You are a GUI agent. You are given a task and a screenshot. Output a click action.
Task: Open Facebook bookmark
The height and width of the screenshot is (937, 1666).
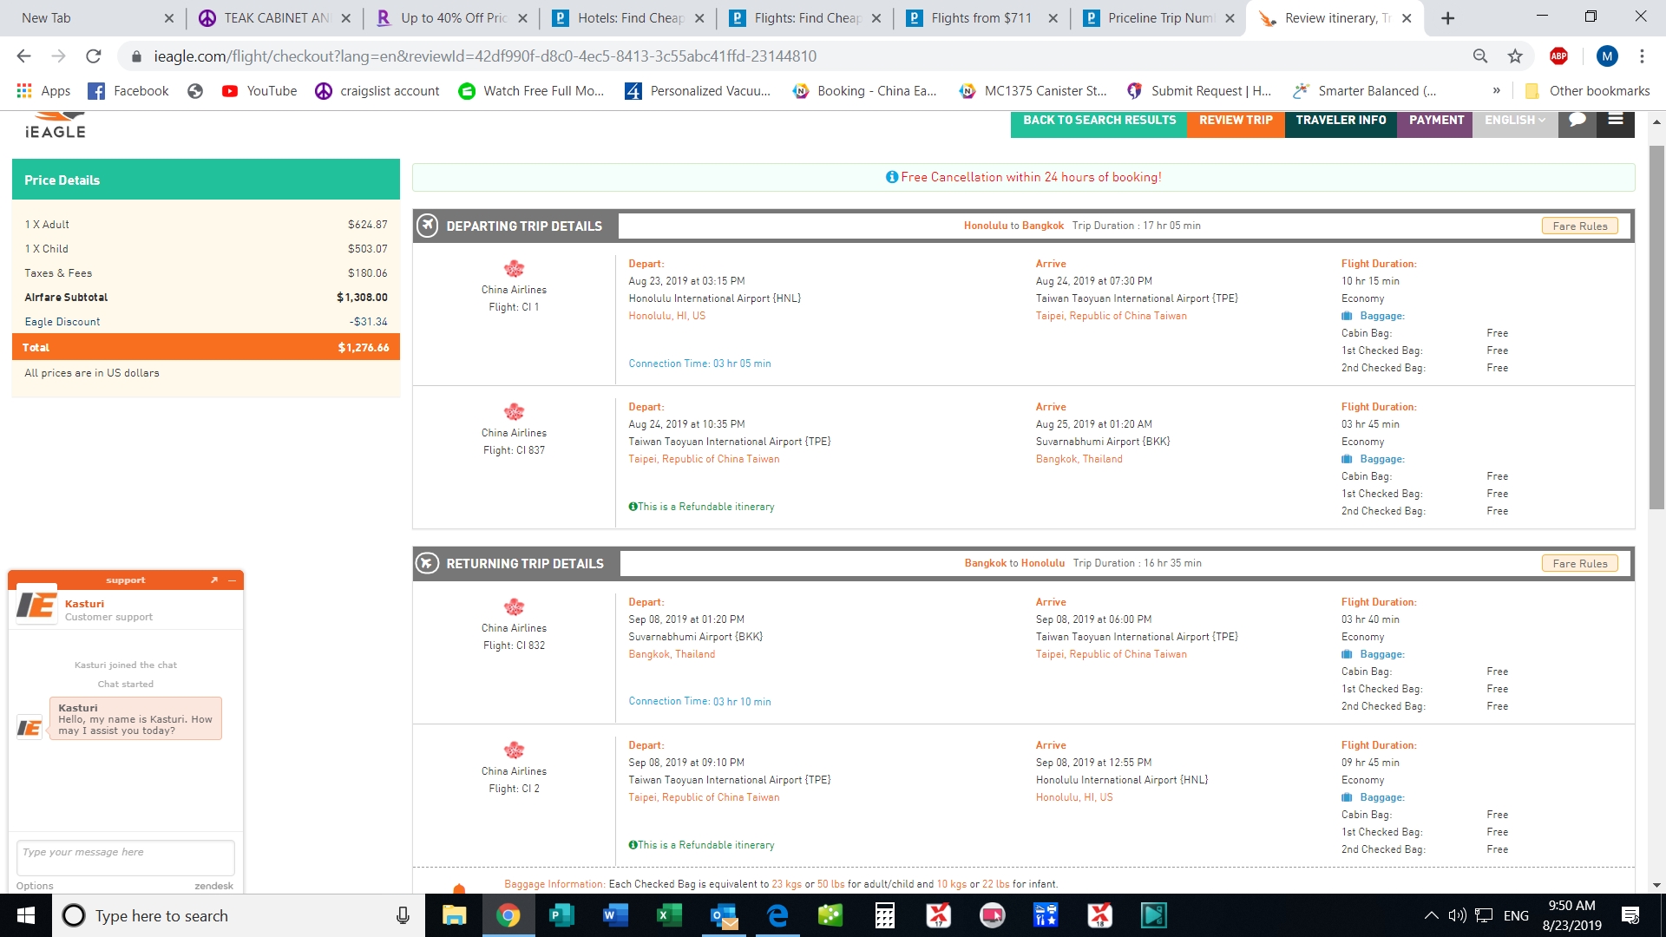(x=128, y=91)
